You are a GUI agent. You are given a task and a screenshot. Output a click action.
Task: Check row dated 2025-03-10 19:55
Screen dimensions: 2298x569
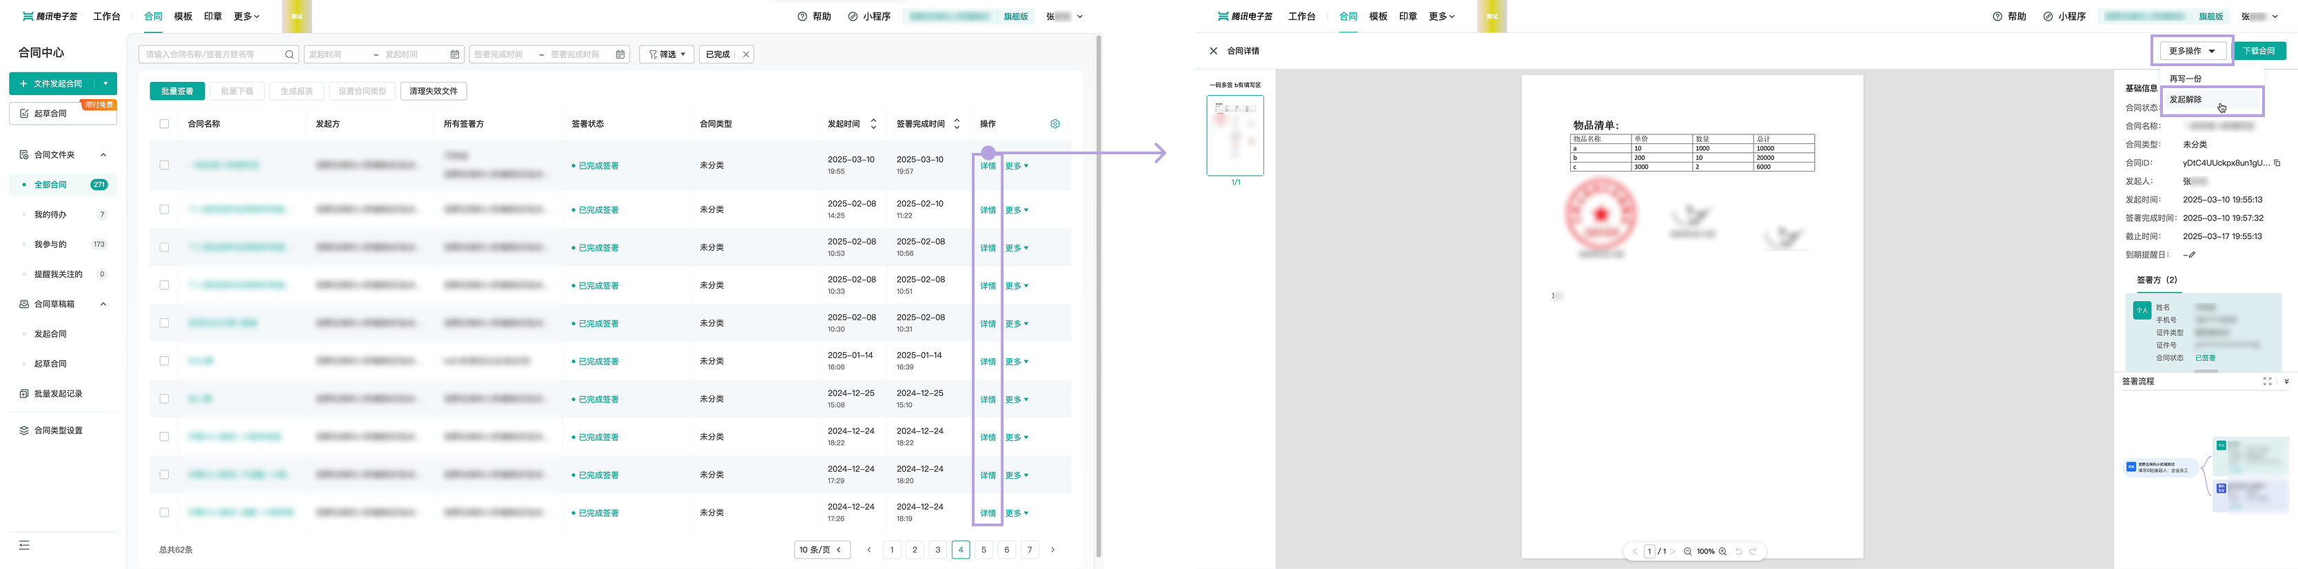pos(164,165)
